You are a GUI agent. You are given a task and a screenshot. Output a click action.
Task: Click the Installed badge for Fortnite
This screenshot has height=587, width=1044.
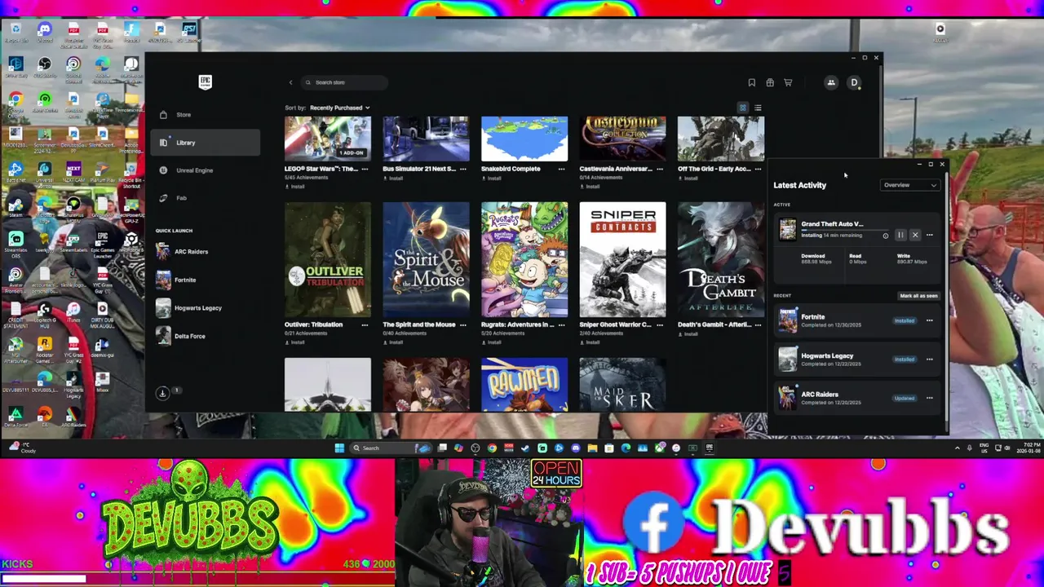(x=905, y=320)
